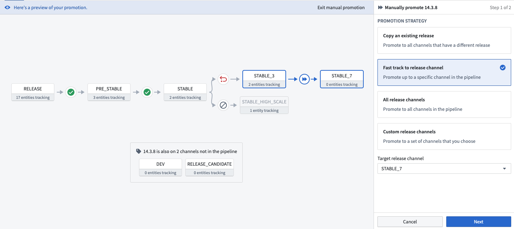Select Copy an existing release strategy
Viewport: 514px width, 229px height.
444,40
